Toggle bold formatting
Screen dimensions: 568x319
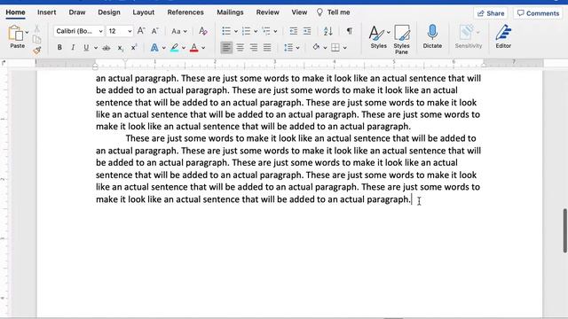59,47
